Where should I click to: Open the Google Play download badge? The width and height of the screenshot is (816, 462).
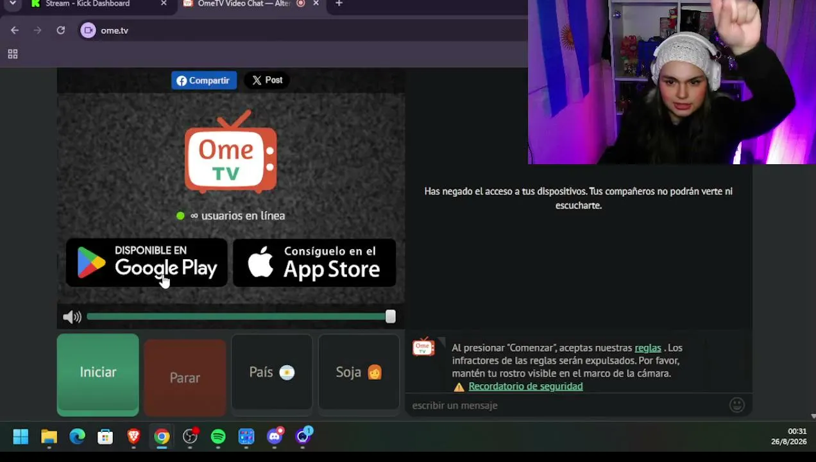(147, 262)
